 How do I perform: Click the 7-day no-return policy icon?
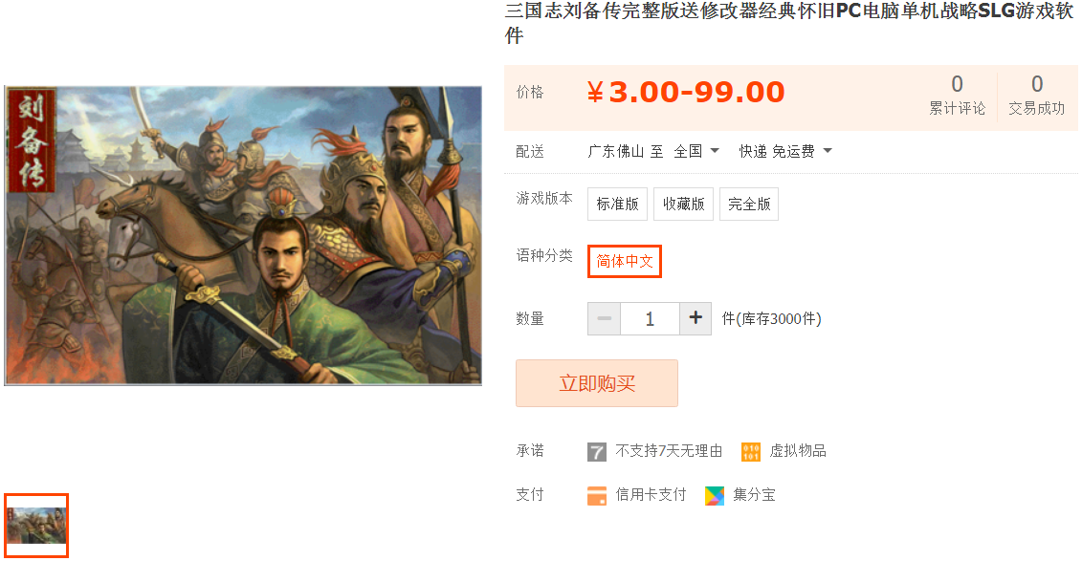coord(597,452)
